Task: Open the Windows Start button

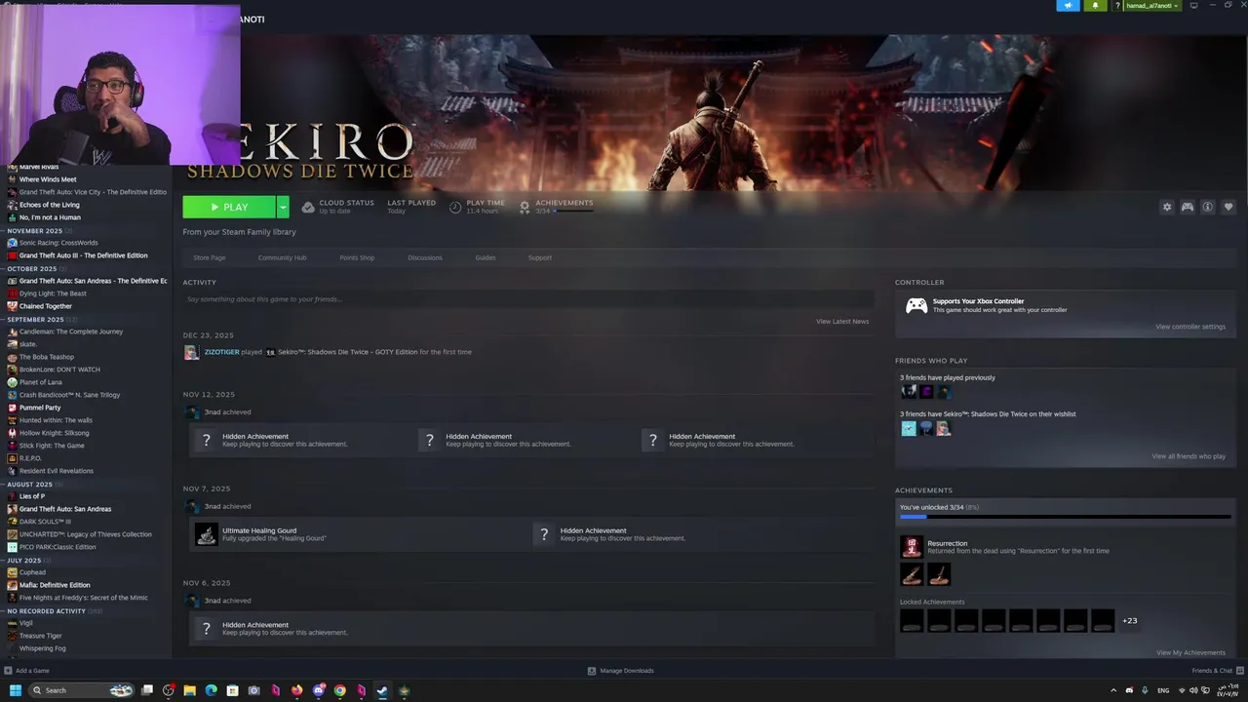Action: (x=15, y=690)
